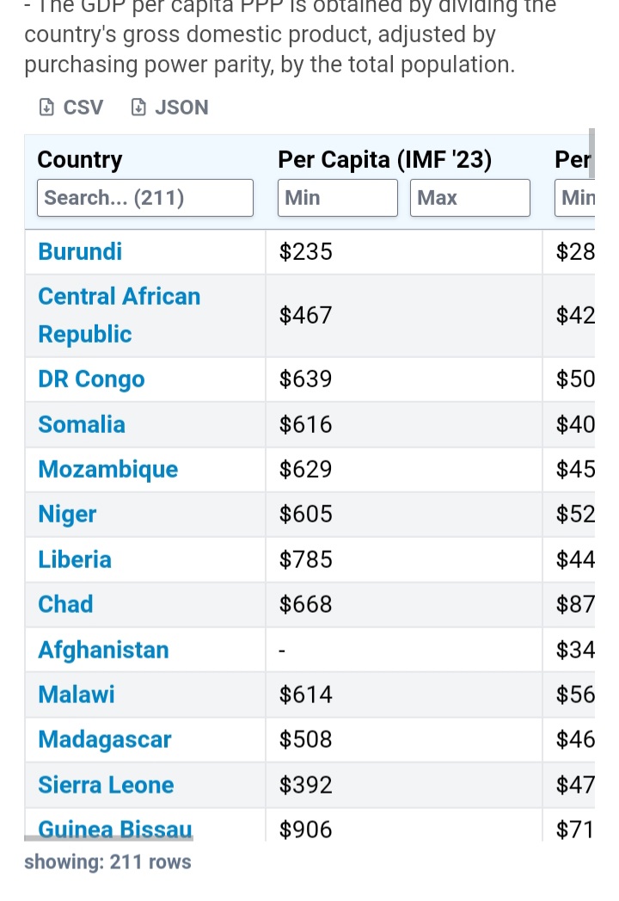Open the Madagascar link
This screenshot has width=619, height=901.
[x=105, y=739]
